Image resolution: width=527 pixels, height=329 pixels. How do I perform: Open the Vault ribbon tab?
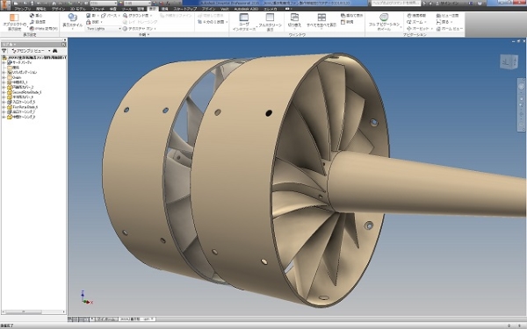225,9
